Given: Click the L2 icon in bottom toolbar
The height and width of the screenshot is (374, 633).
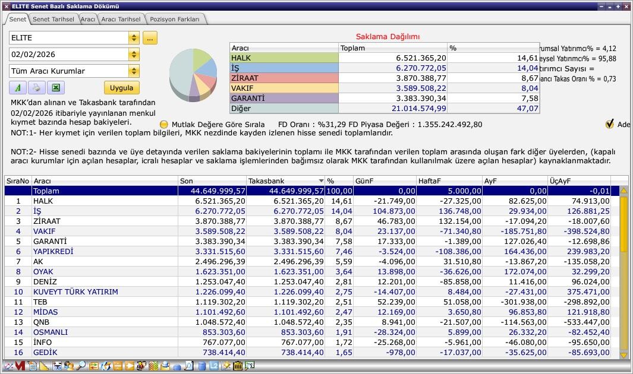Looking at the screenshot, I should 214,366.
